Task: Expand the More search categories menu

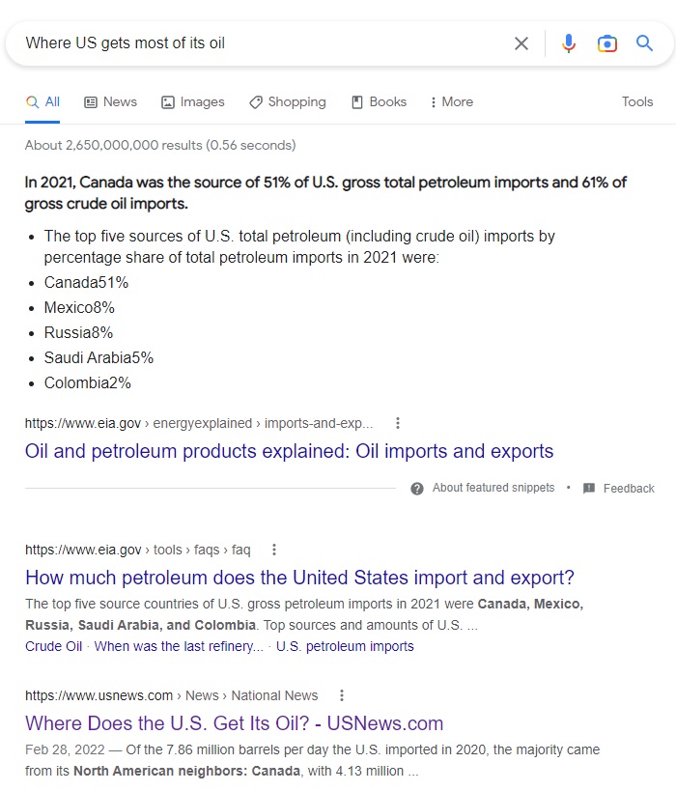Action: 452,102
